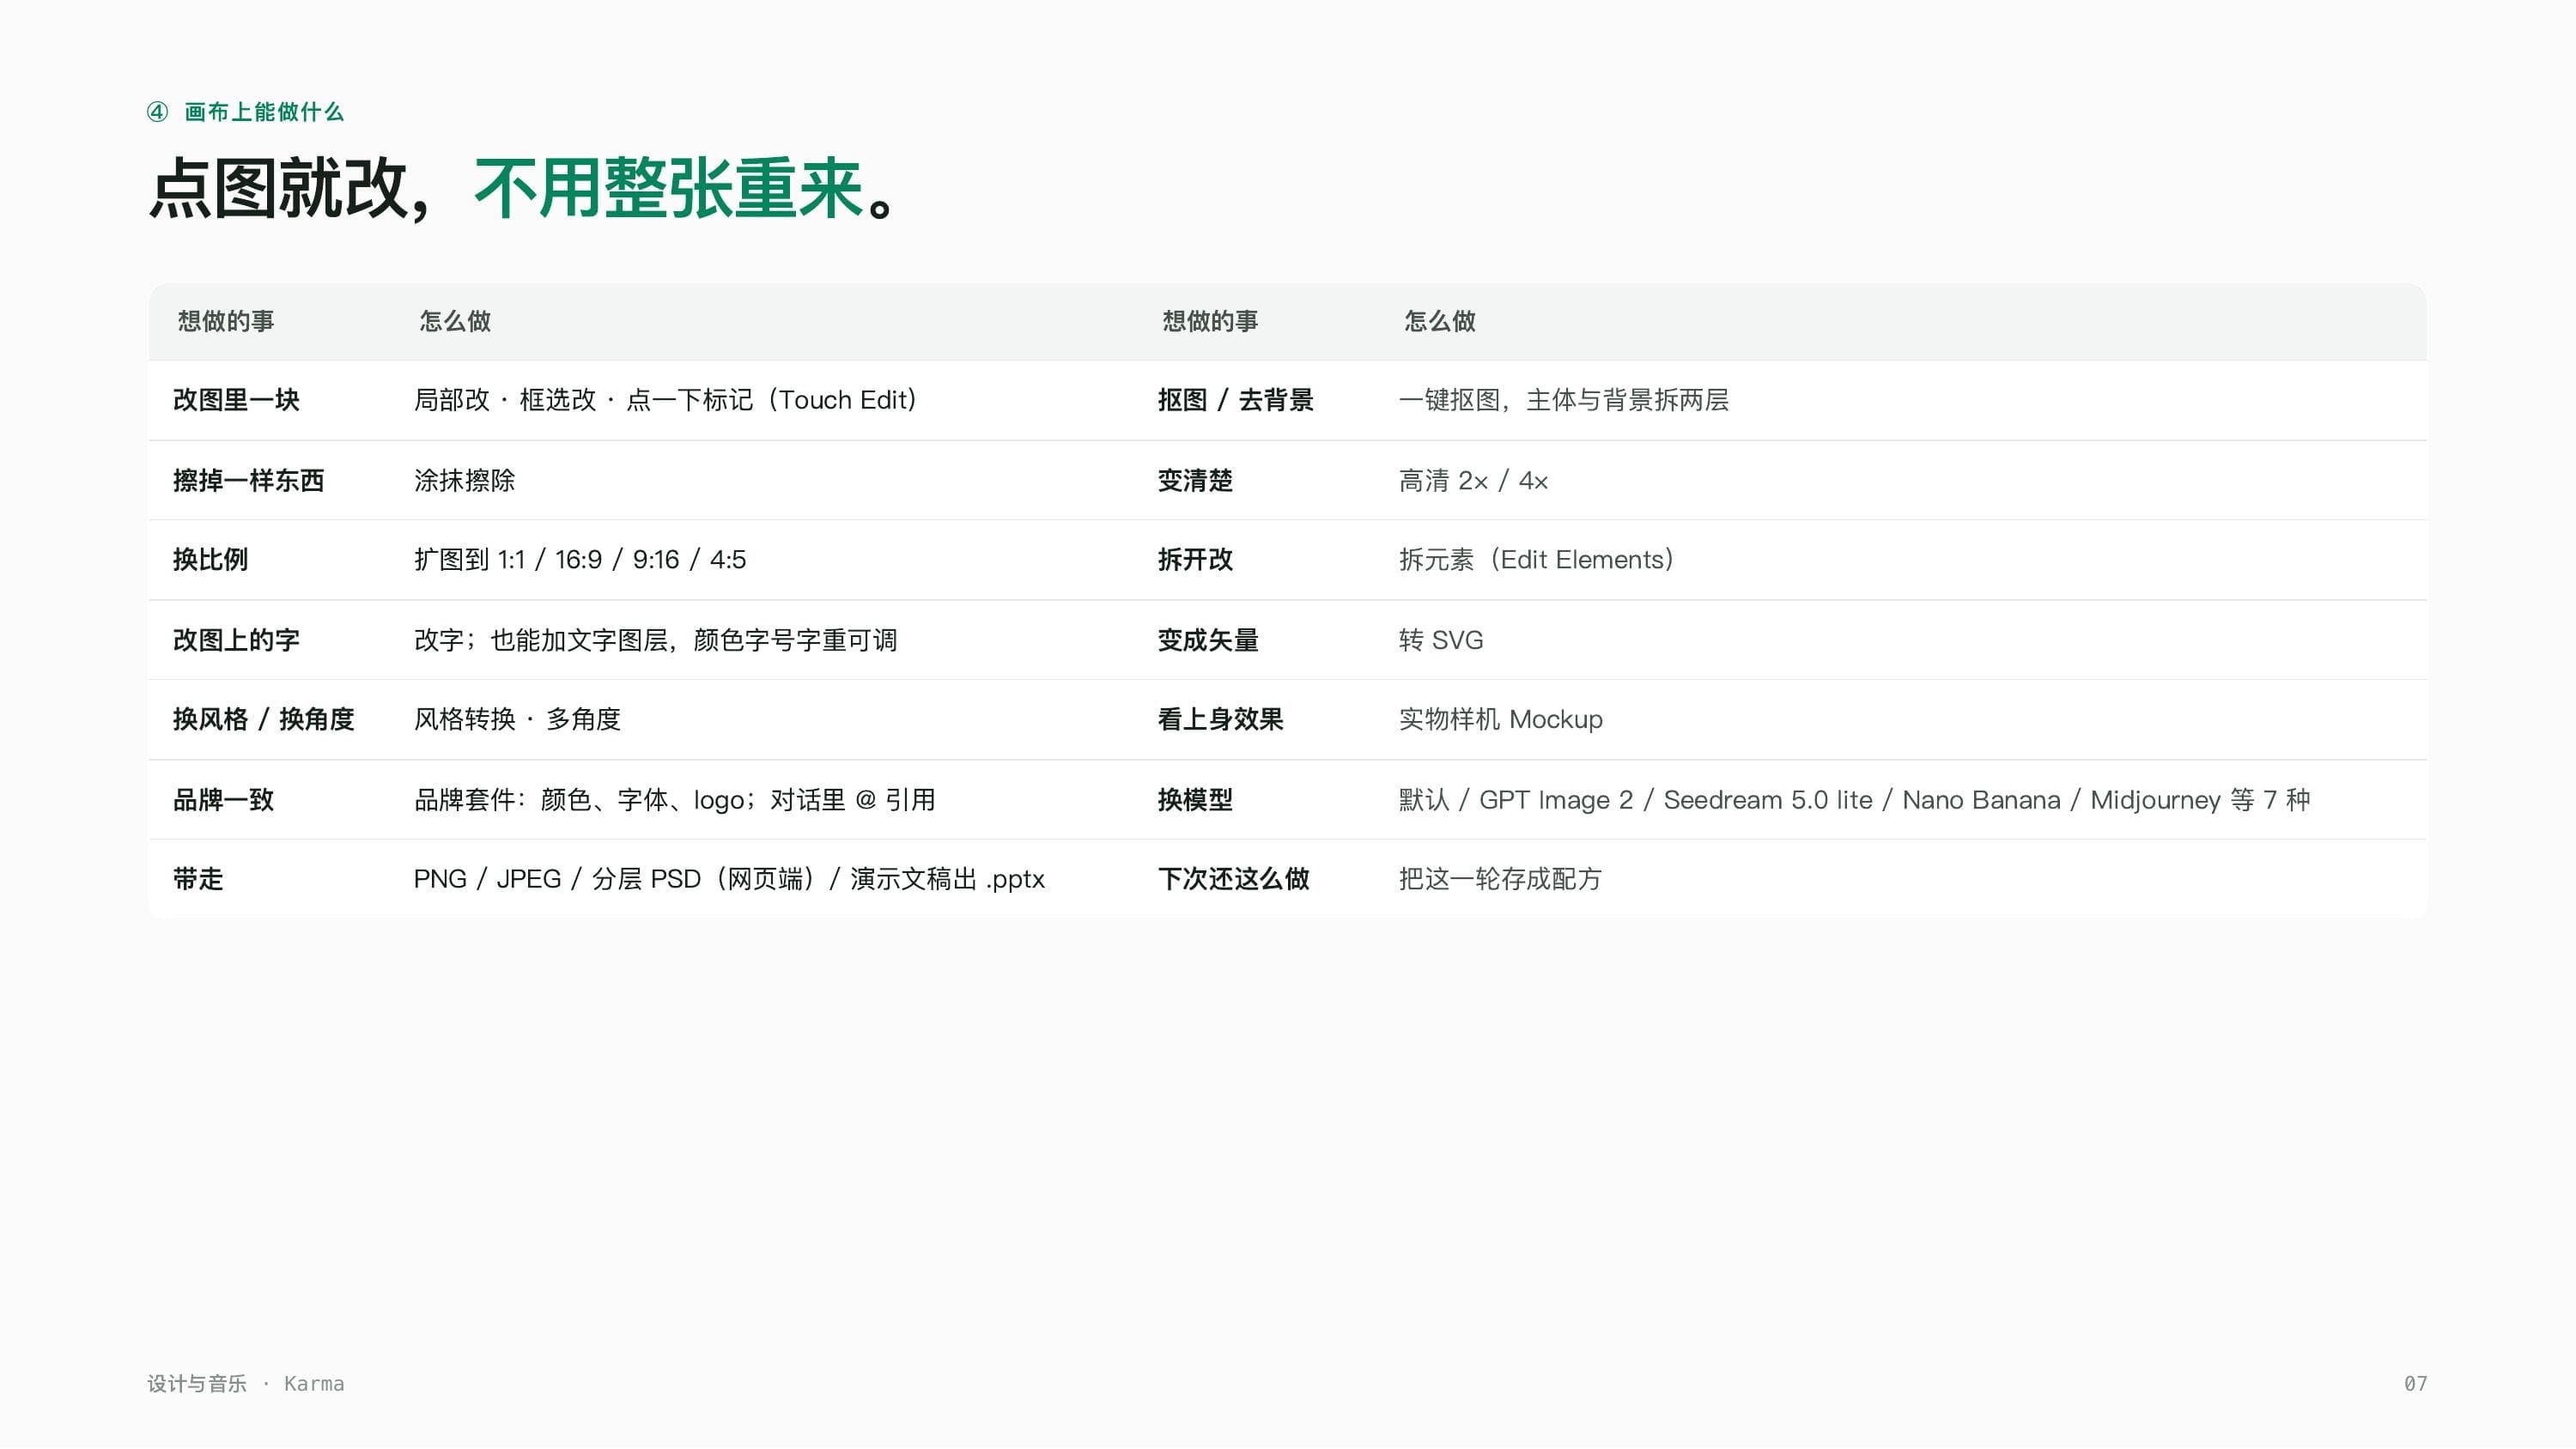Click the row label '换风格 / 换角度'
Screen dimensions: 2576x1449
pyautogui.click(x=263, y=719)
